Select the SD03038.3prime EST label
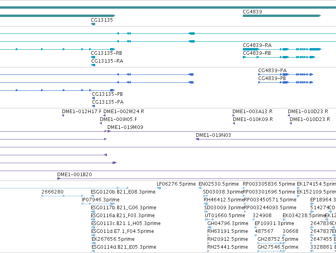This screenshot has width=336, height=253. coord(223,192)
